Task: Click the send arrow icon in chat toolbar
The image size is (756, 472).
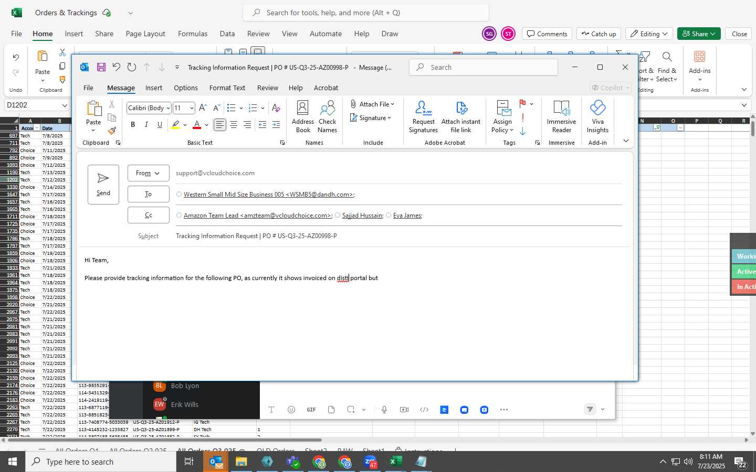Action: pos(590,410)
